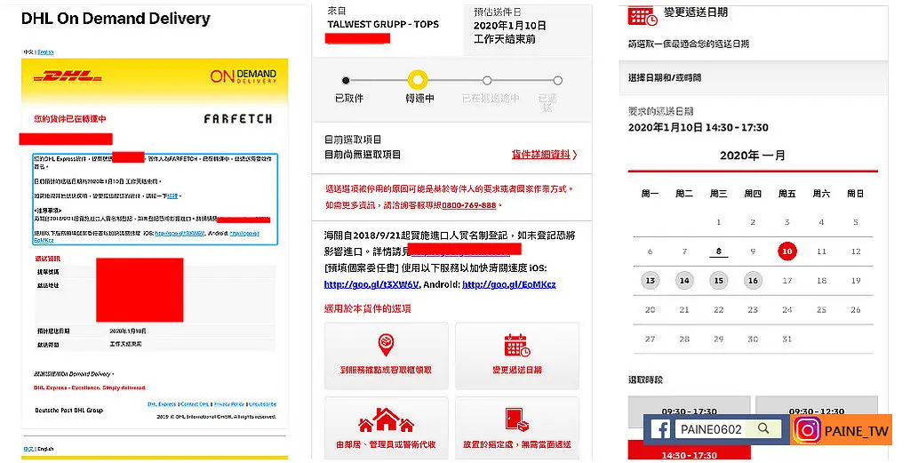Click the service point pickup location icon
This screenshot has width=910, height=463.
[x=386, y=346]
